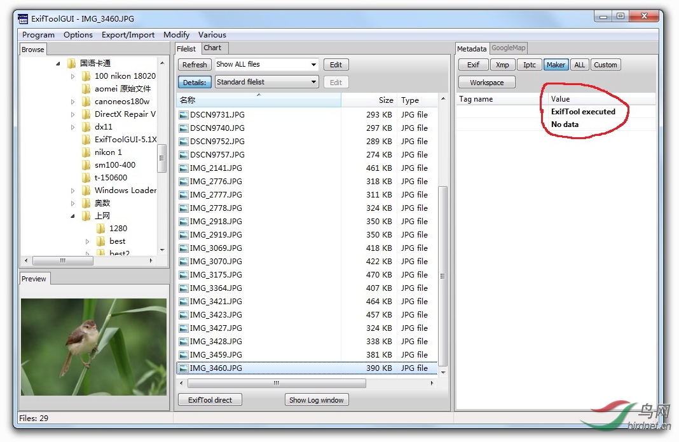Click the file icon next to IMG_3460.JPG
The width and height of the screenshot is (679, 442).
[184, 368]
